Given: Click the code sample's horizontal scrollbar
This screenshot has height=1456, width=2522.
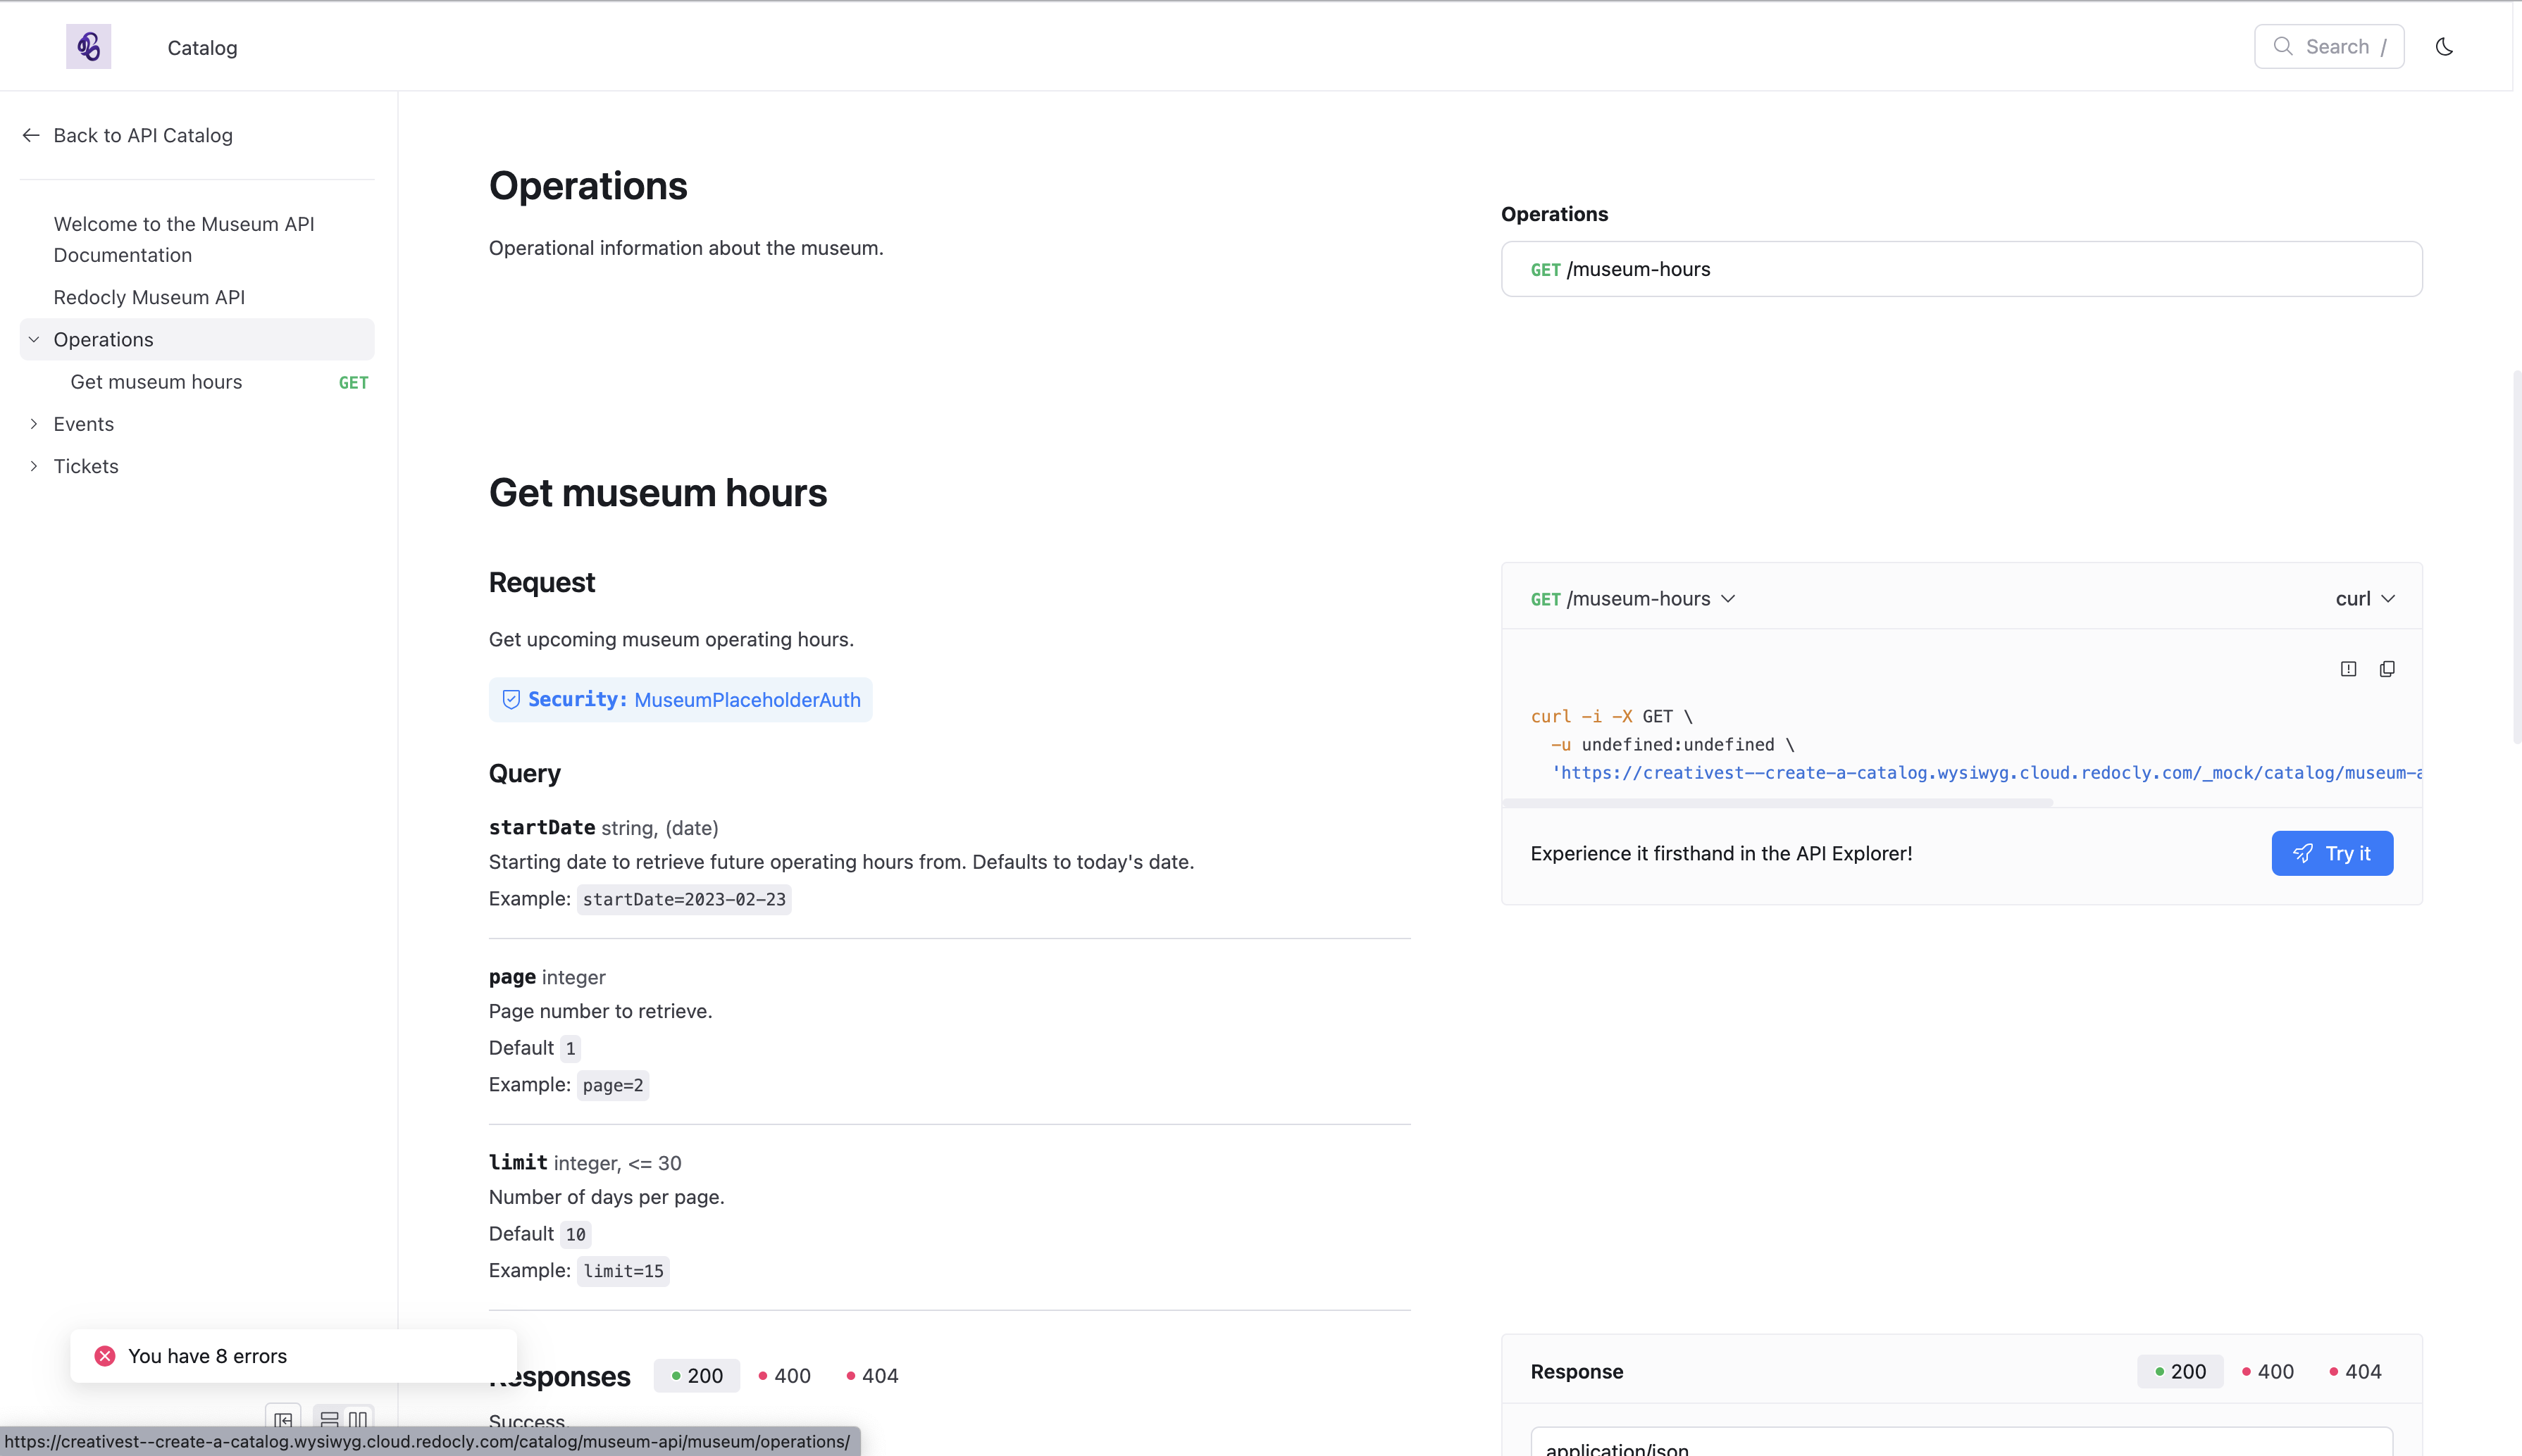Looking at the screenshot, I should pyautogui.click(x=1777, y=802).
